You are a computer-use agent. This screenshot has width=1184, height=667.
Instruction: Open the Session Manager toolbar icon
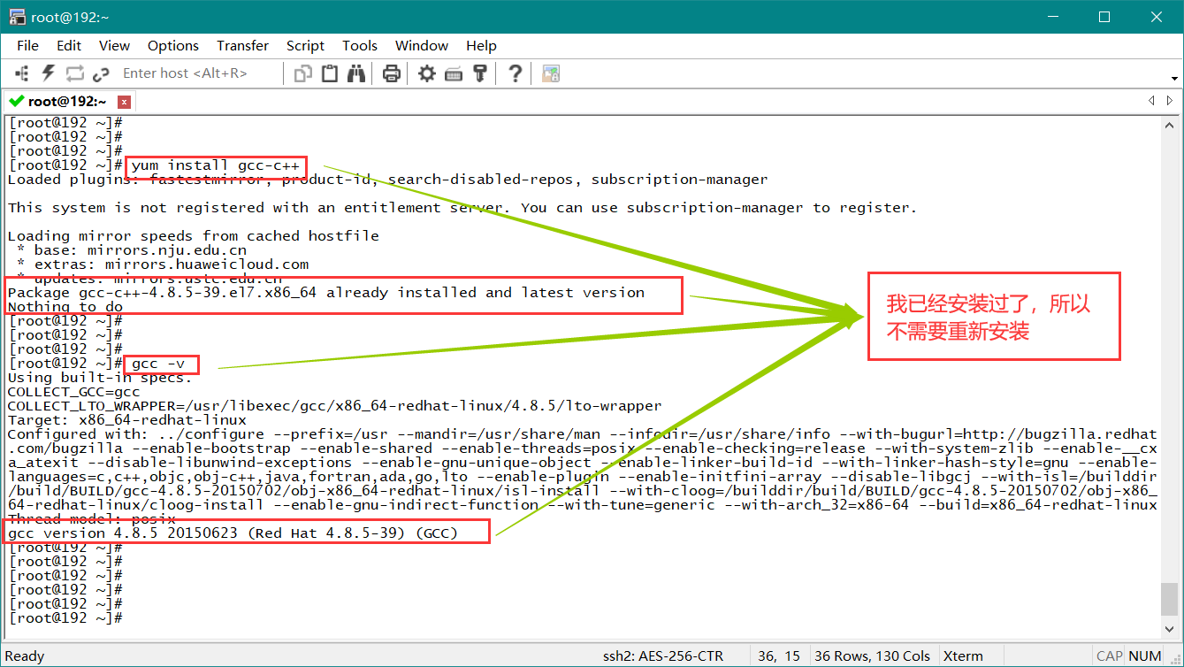click(x=22, y=73)
